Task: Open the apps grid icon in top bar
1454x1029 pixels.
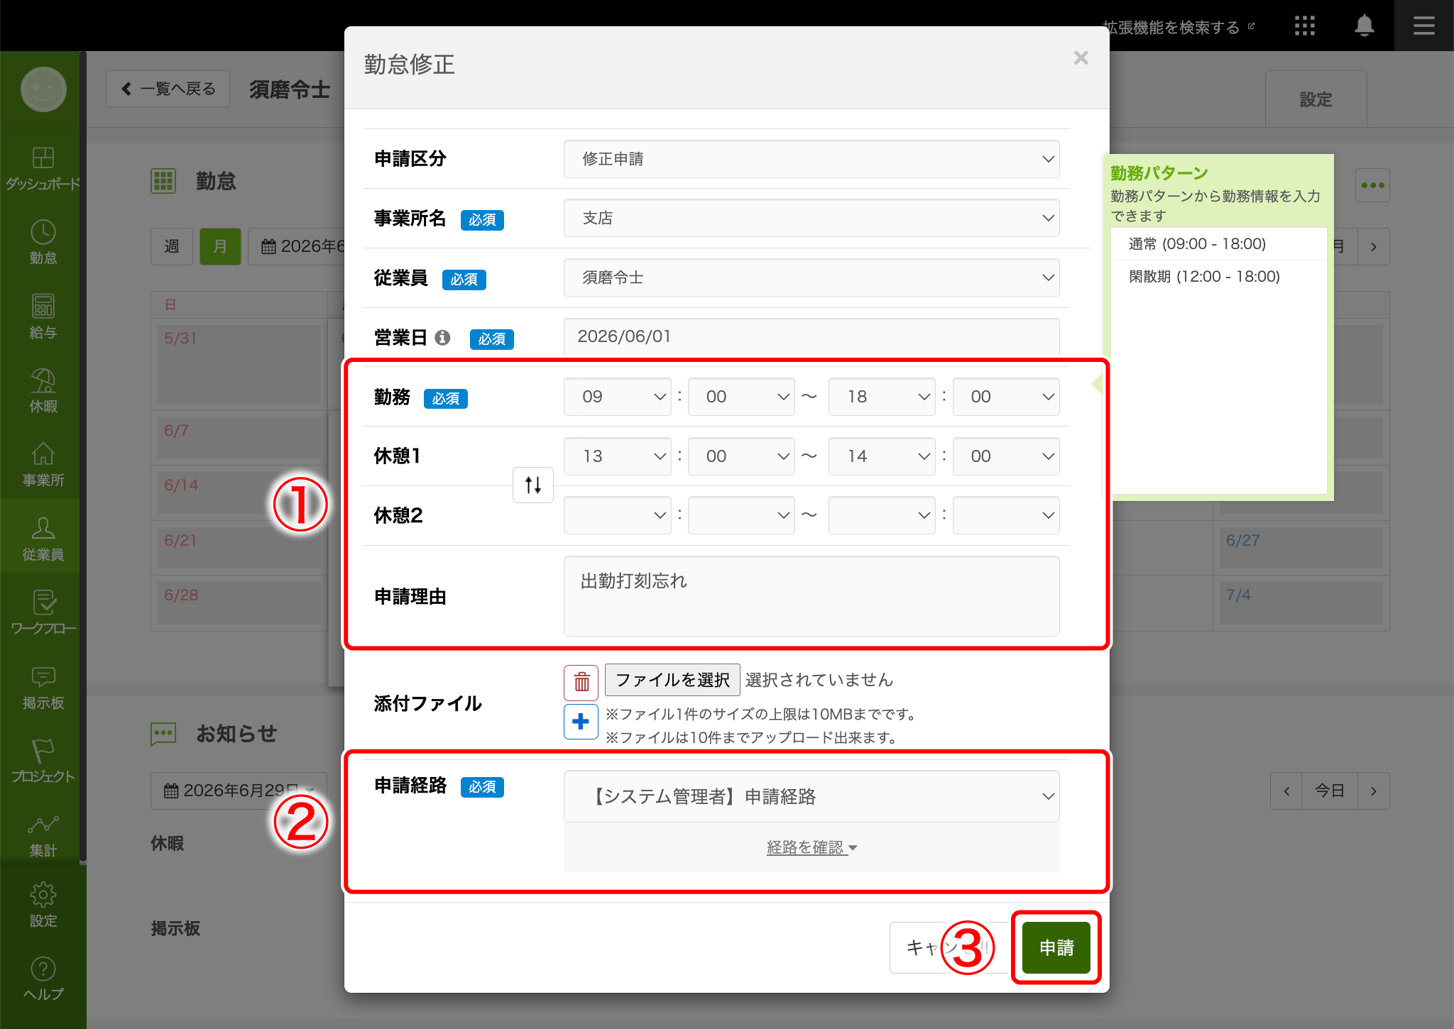Action: 1304,26
